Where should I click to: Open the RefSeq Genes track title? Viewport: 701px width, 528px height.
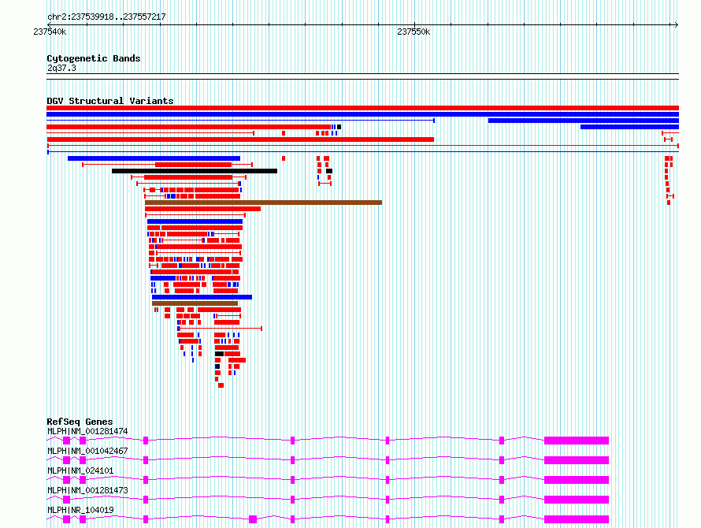pyautogui.click(x=80, y=422)
